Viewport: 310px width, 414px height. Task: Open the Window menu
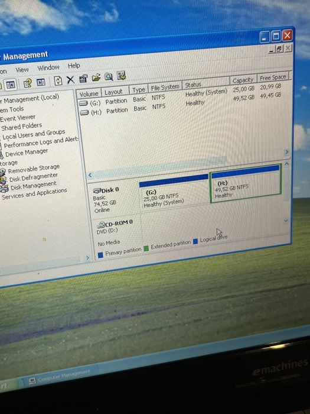48,67
